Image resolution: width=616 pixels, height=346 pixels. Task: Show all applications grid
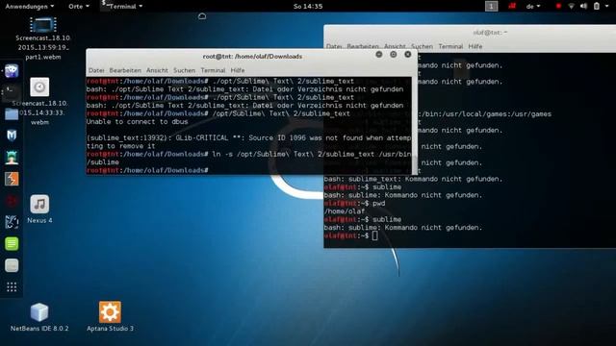[12, 287]
